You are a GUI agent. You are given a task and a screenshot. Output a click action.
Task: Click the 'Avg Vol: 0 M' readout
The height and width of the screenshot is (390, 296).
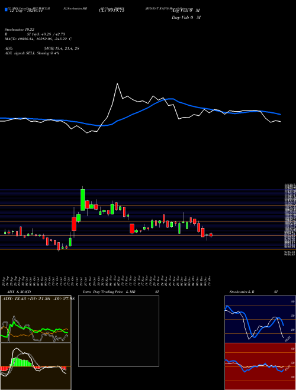(x=185, y=11)
